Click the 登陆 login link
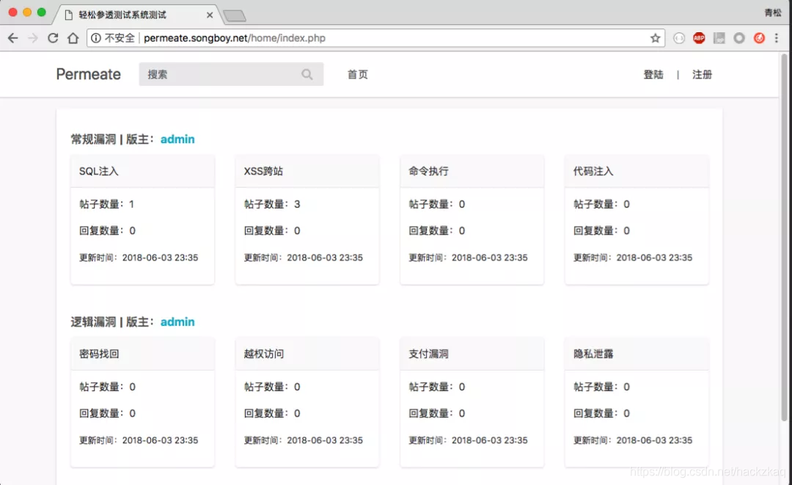 tap(653, 75)
